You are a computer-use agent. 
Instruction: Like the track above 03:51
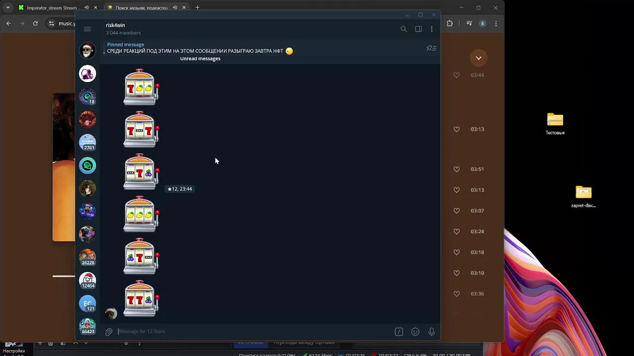(x=457, y=129)
